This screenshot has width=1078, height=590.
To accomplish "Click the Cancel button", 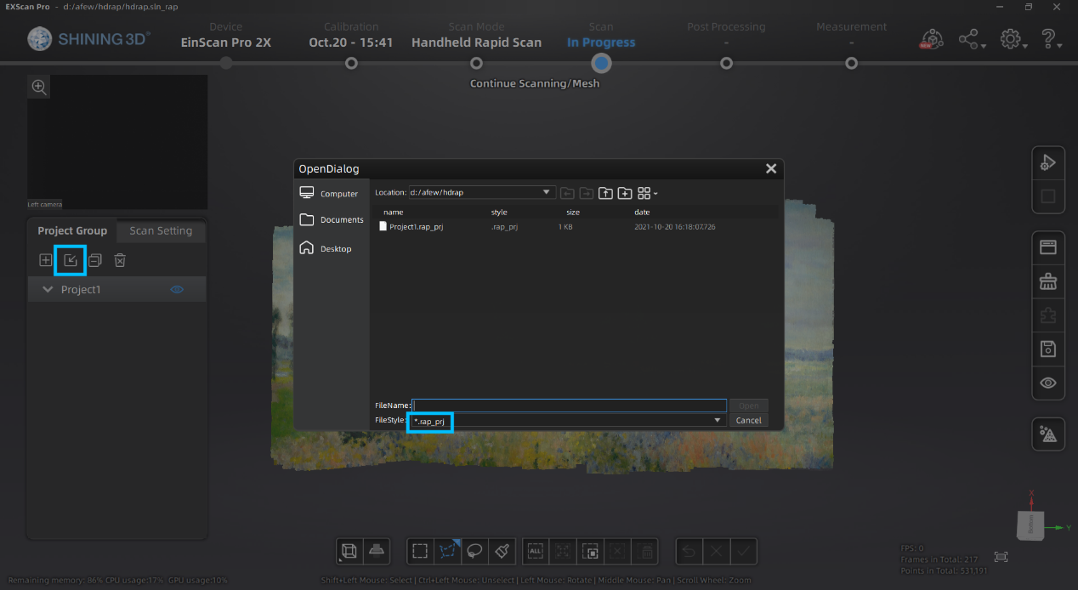I will pyautogui.click(x=748, y=420).
